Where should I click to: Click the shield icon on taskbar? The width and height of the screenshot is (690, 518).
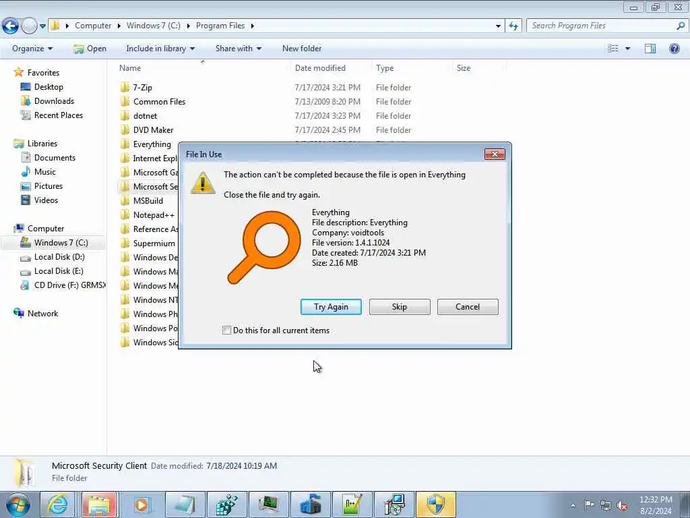pyautogui.click(x=436, y=505)
